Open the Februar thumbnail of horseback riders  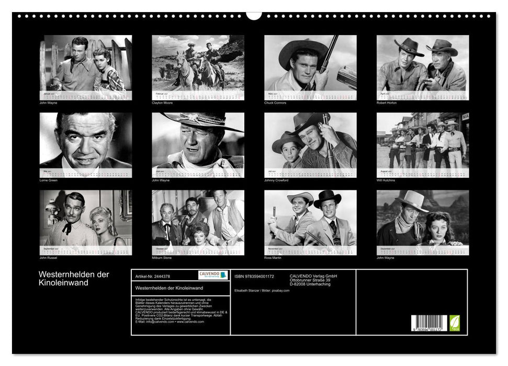pyautogui.click(x=198, y=67)
